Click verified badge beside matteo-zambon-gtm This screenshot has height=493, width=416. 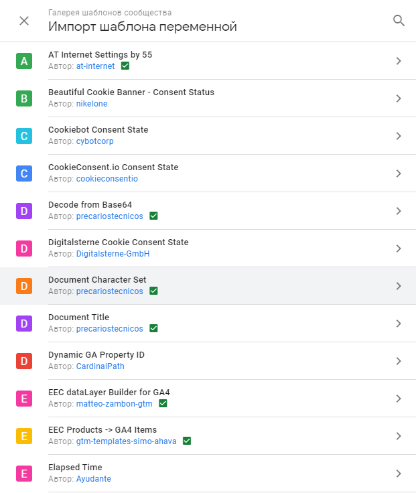point(163,404)
